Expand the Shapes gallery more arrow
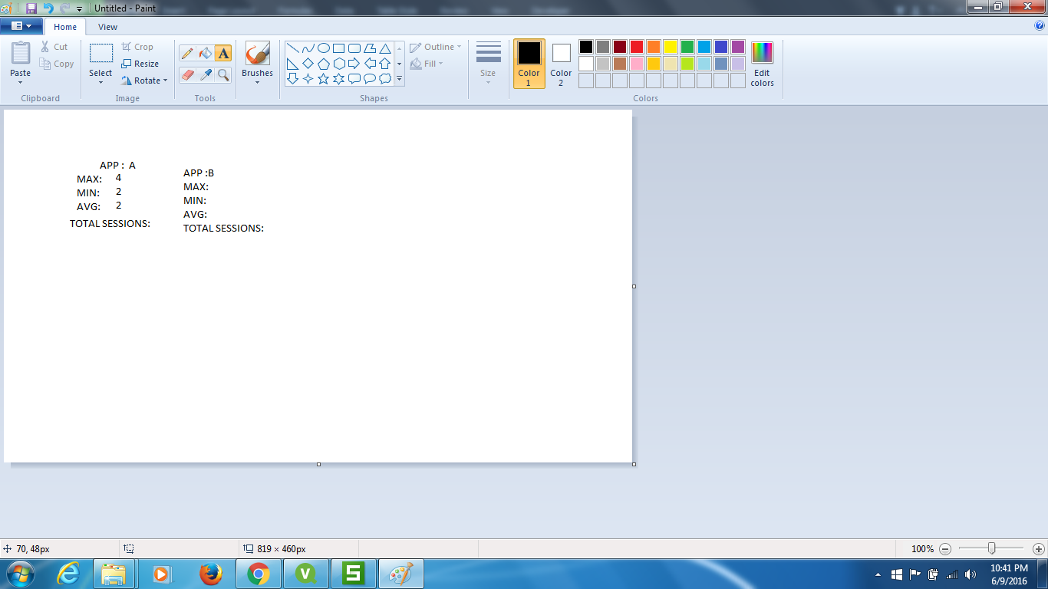Screen dimensions: 1048x589 (x=399, y=78)
